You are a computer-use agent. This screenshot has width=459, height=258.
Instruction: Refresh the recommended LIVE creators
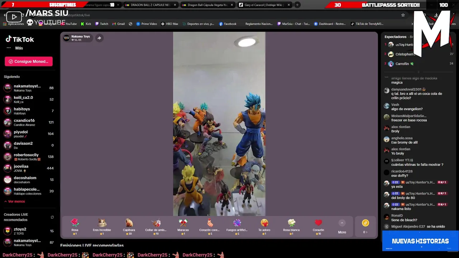pos(52,217)
